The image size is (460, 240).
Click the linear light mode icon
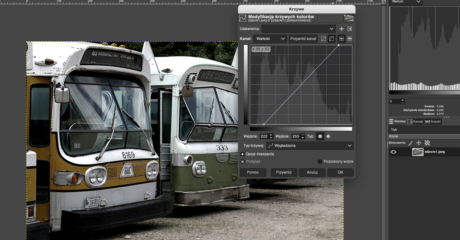coord(323,39)
